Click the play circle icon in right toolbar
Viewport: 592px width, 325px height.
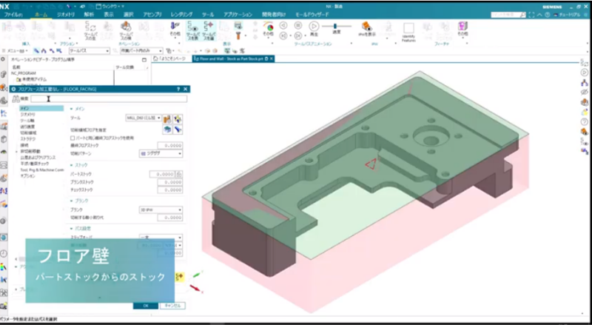tap(585, 72)
